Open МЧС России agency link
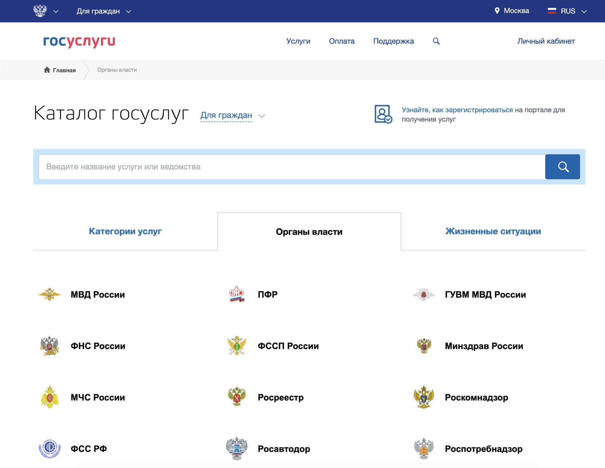The image size is (605, 468). (98, 397)
